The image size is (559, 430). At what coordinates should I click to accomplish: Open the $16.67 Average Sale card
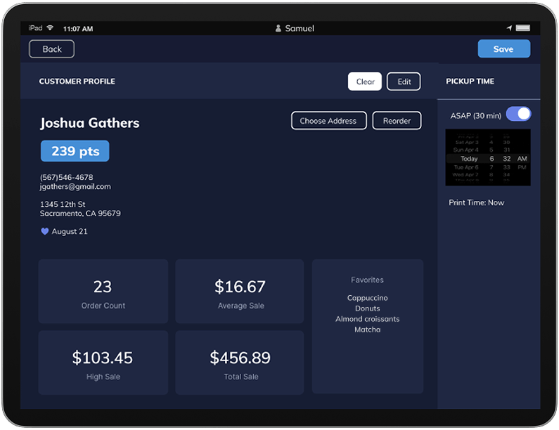pyautogui.click(x=240, y=292)
